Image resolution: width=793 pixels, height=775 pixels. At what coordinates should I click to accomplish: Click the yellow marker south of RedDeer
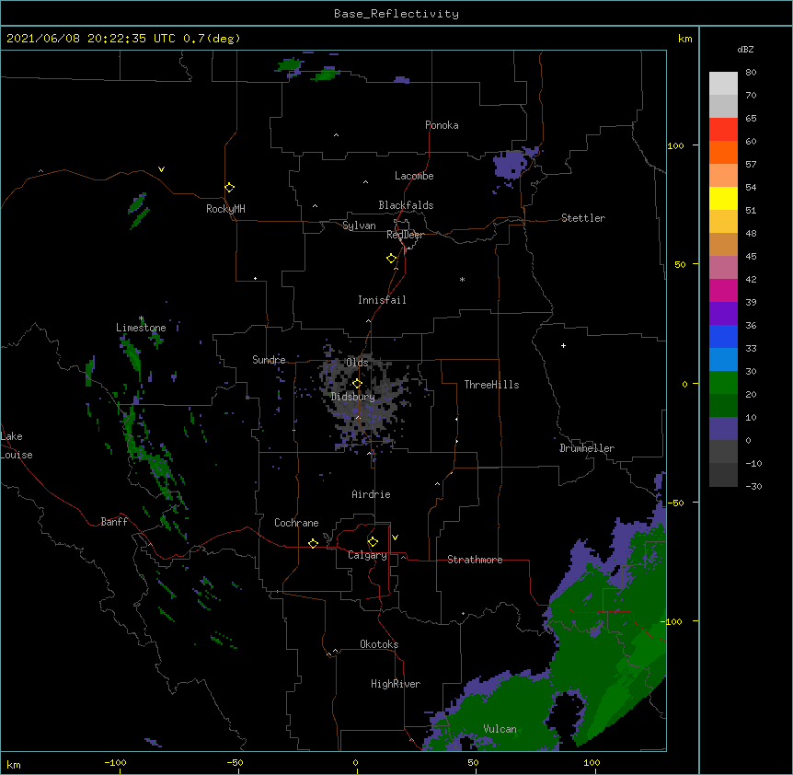[391, 259]
